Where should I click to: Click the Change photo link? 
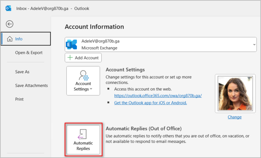click(x=235, y=117)
